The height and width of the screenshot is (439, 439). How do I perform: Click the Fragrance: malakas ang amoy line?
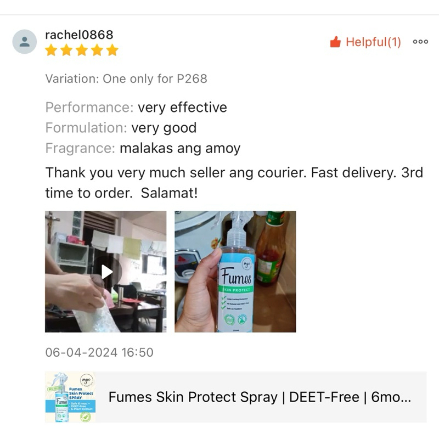coord(143,148)
